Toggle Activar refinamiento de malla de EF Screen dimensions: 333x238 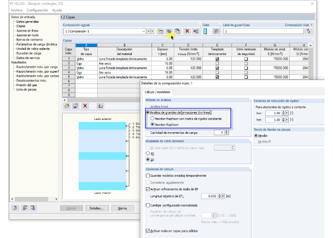pos(148,189)
